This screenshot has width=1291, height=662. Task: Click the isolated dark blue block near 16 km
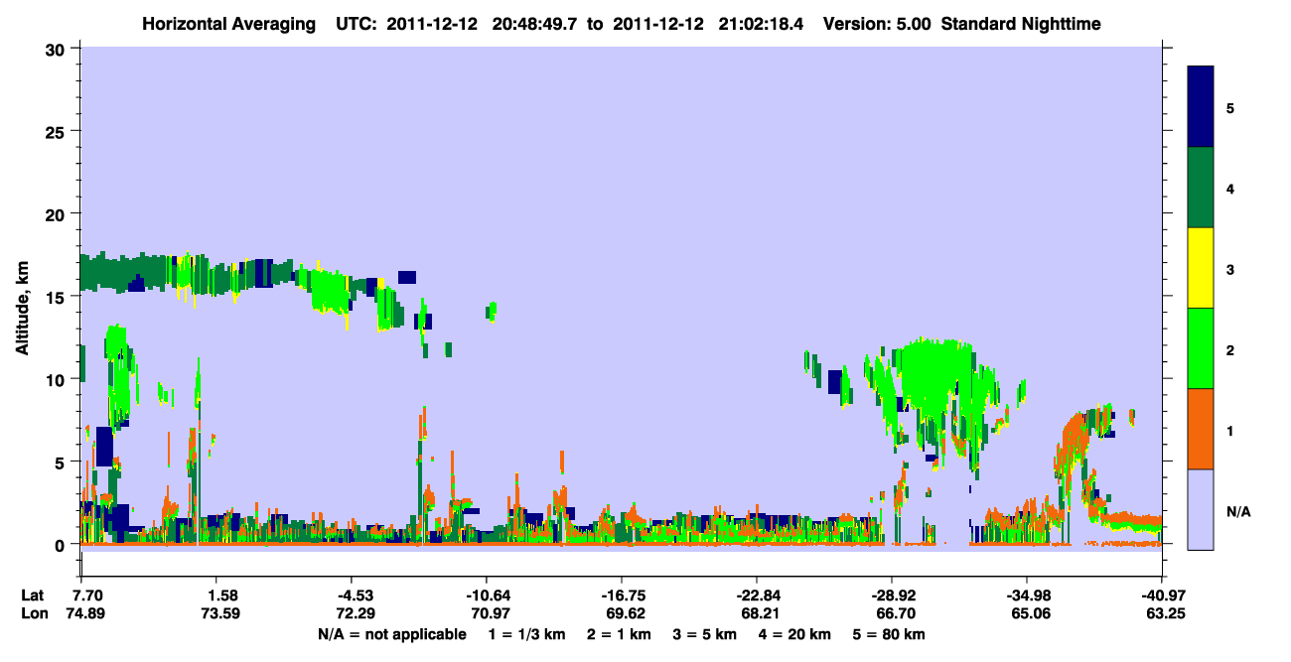tap(407, 277)
